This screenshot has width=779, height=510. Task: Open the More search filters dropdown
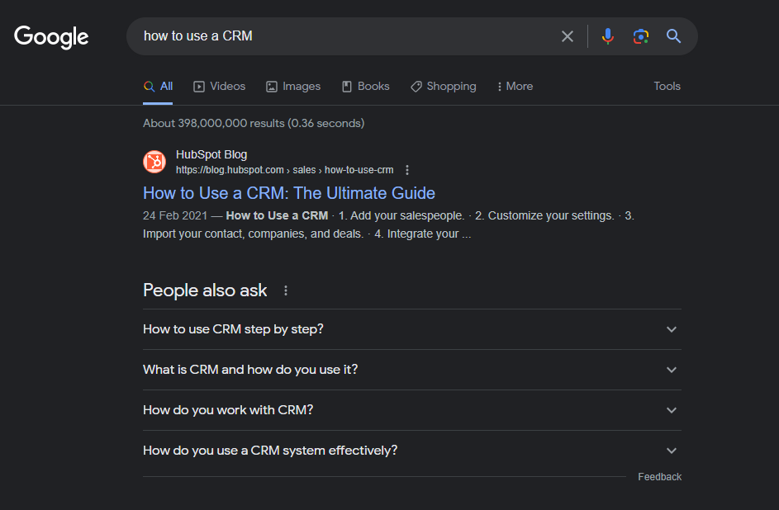point(515,87)
